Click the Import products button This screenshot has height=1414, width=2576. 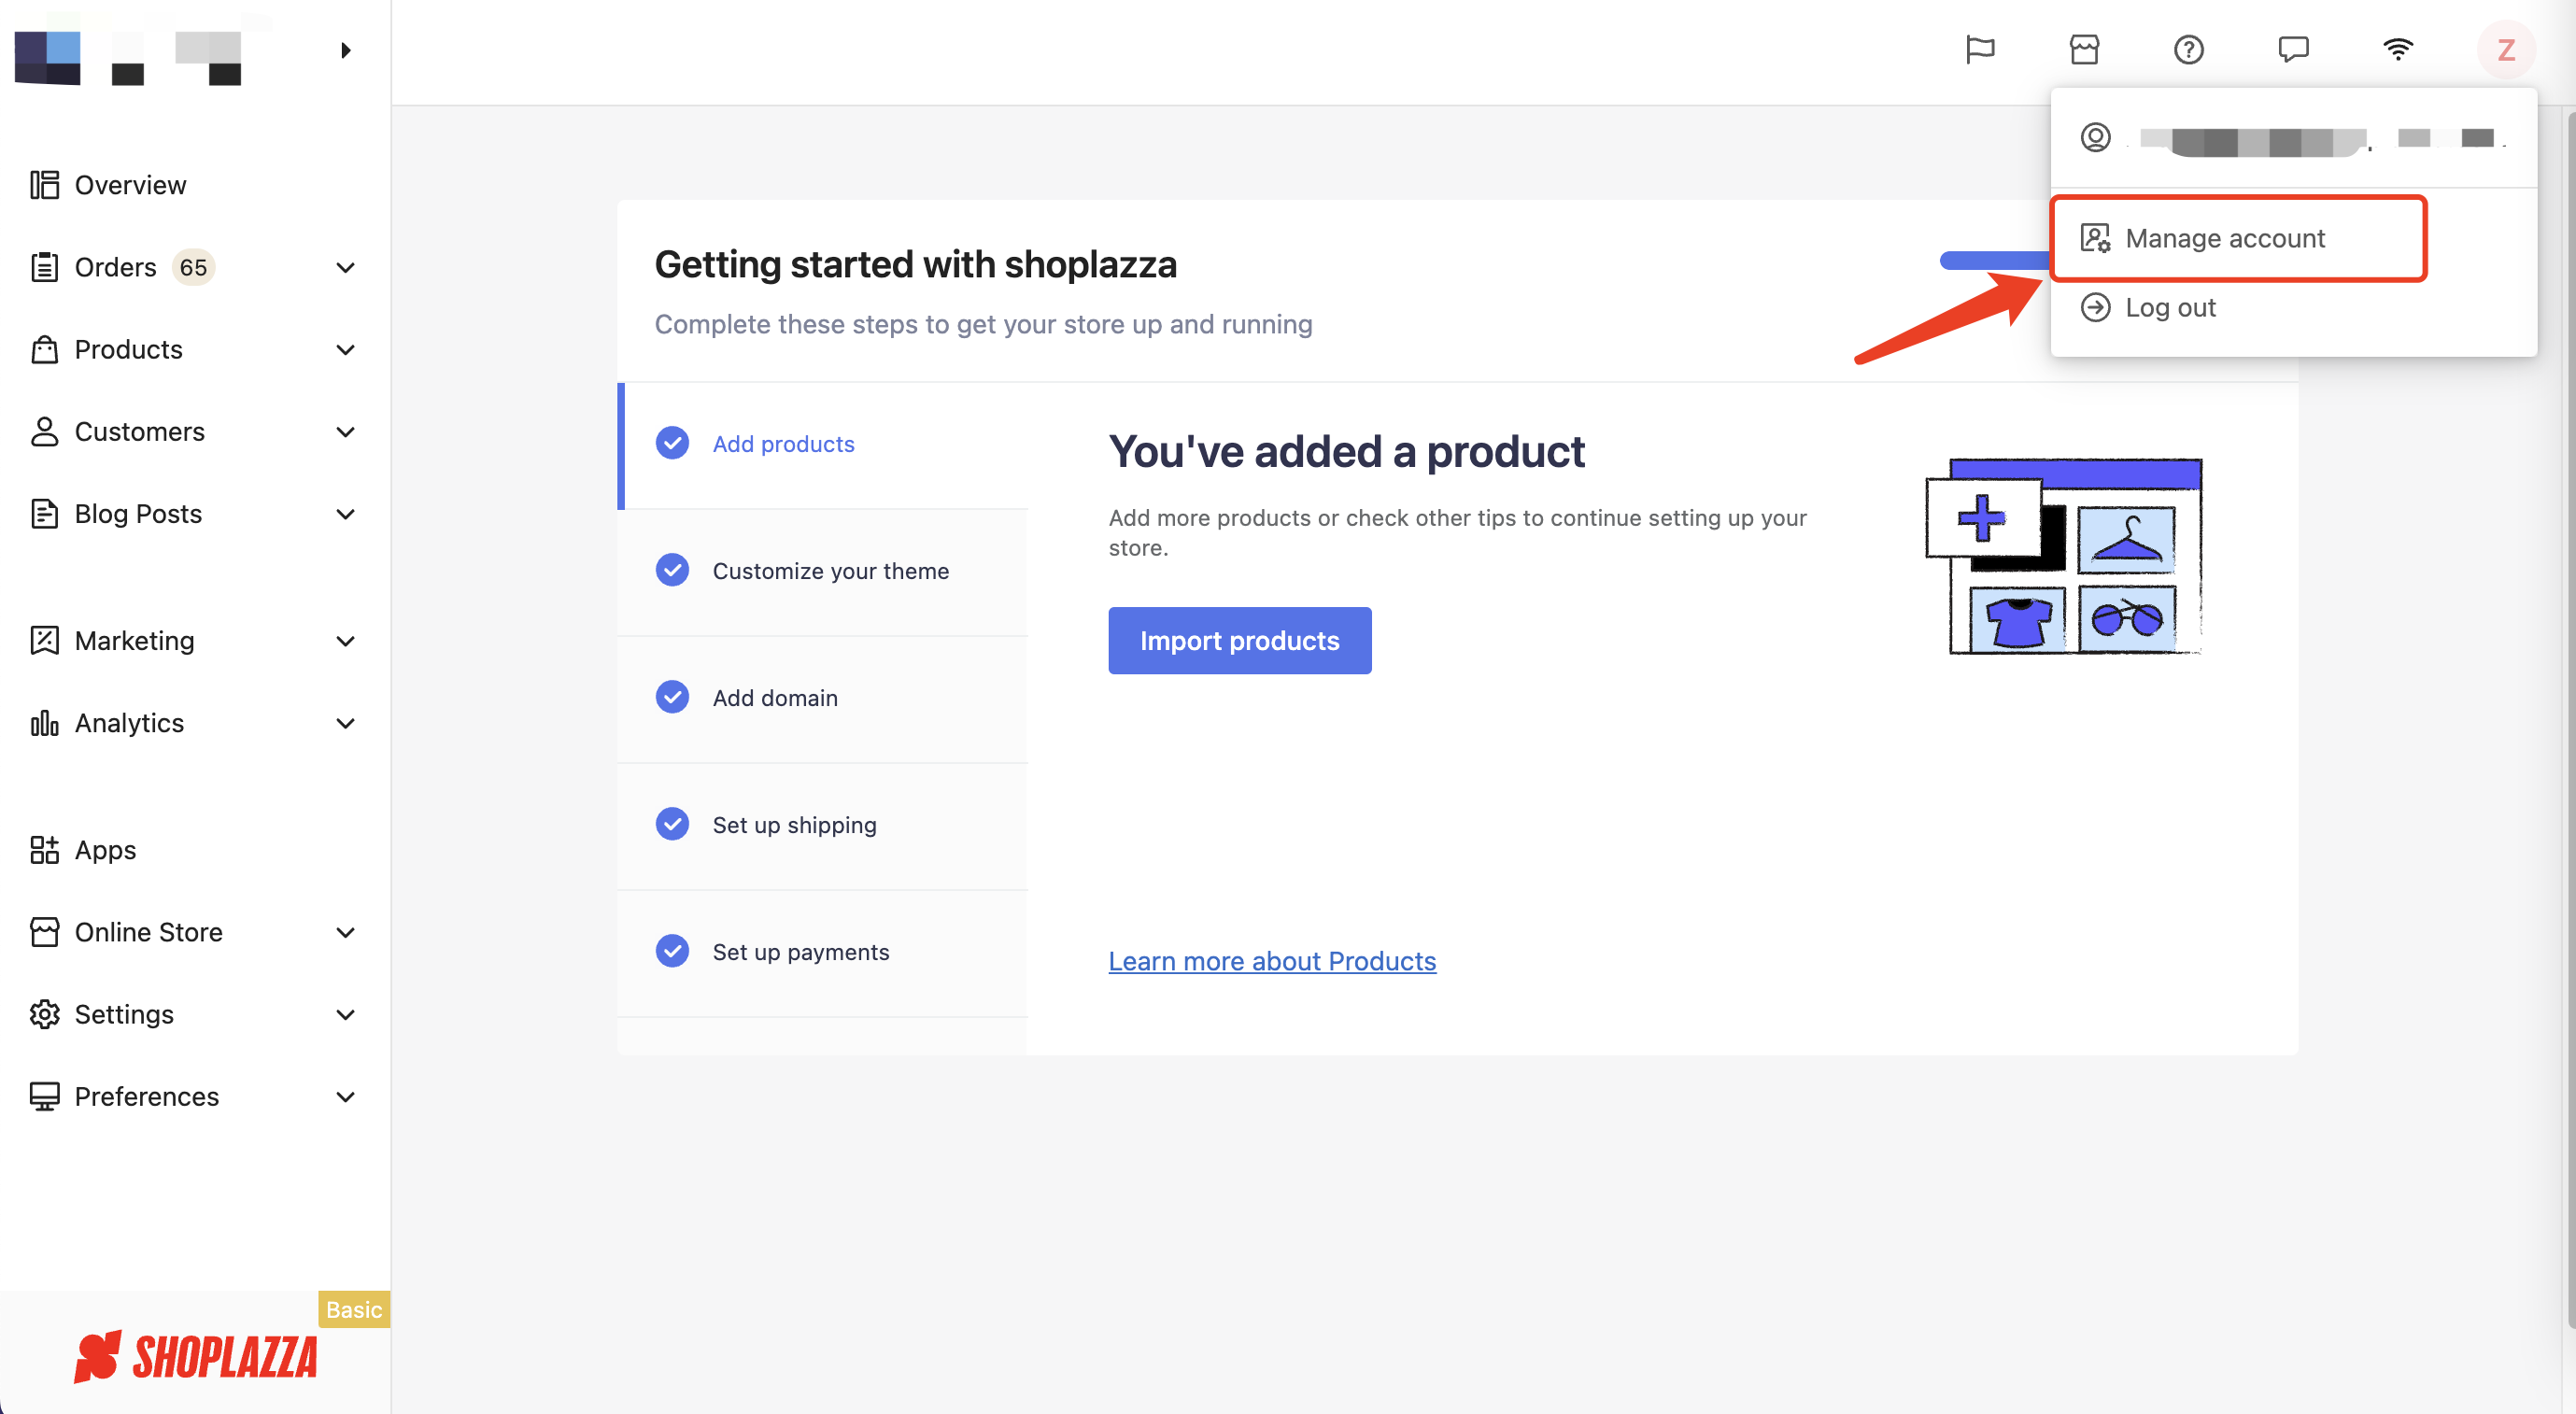tap(1239, 640)
